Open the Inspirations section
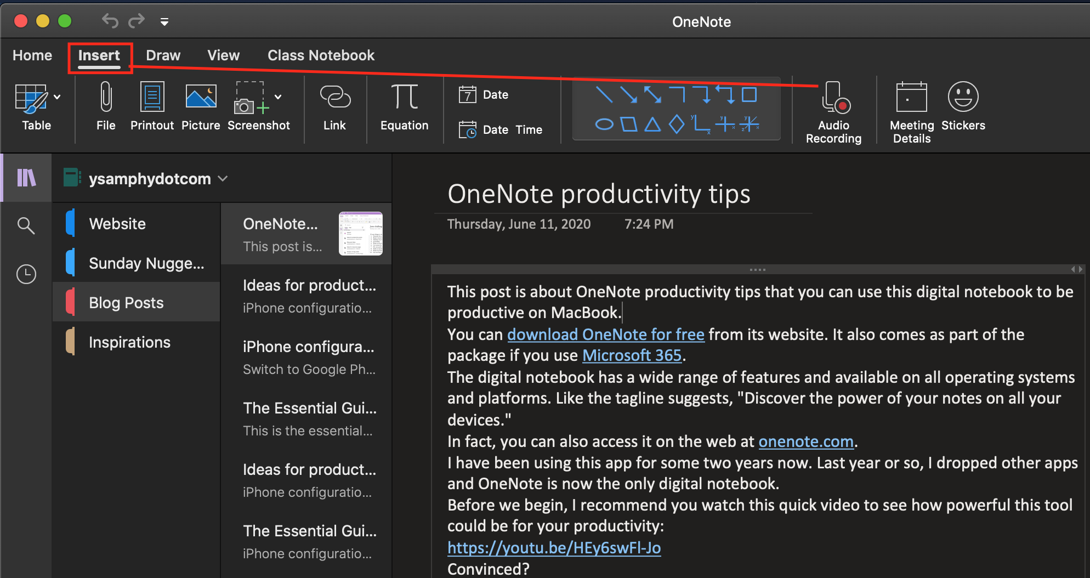1090x578 pixels. pyautogui.click(x=137, y=342)
